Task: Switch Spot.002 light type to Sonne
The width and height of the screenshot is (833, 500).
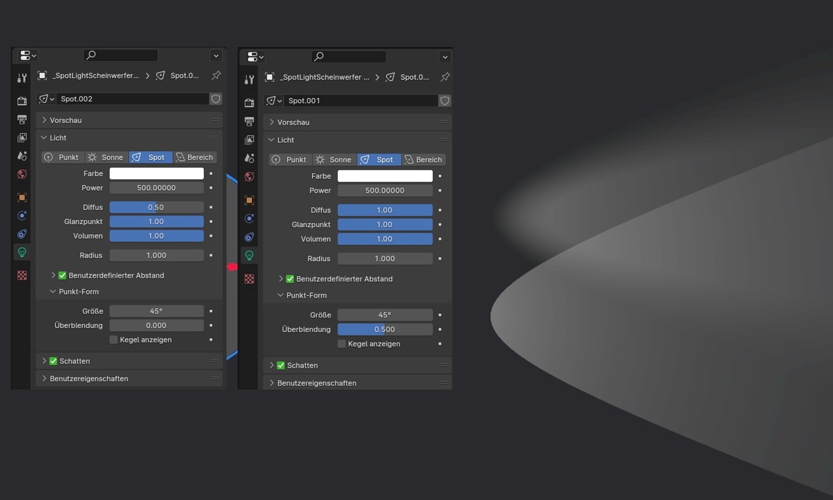Action: click(x=106, y=157)
